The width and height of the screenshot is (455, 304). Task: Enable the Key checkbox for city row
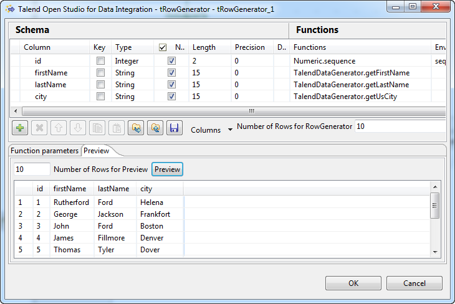tap(100, 97)
